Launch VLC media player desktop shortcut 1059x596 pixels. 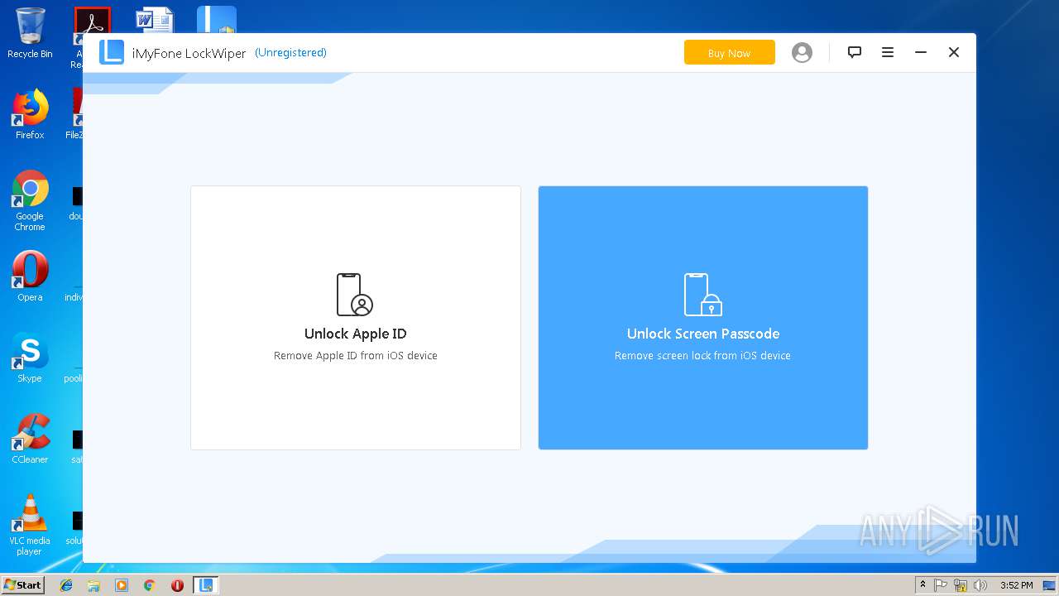pyautogui.click(x=30, y=525)
